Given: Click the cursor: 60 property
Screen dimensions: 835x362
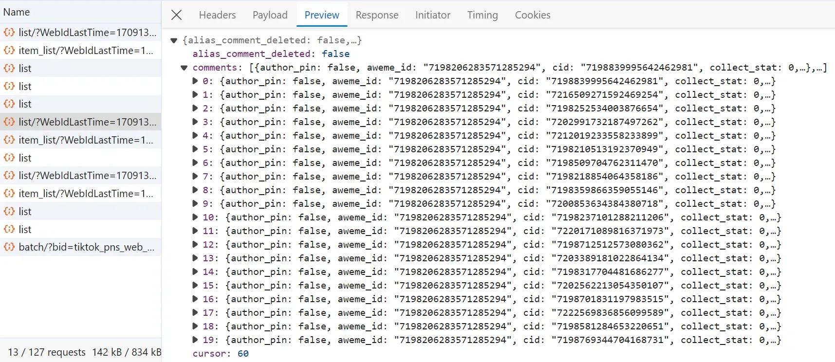Looking at the screenshot, I should tap(221, 354).
